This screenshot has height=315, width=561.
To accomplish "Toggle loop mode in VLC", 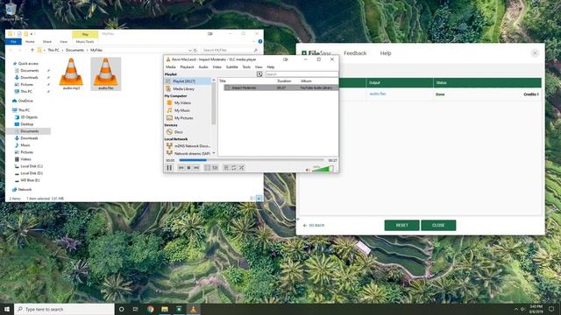I will 234,168.
